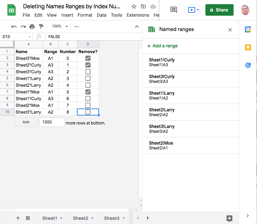This screenshot has width=257, height=224.
Task: Redo the last action
Action: point(23,27)
